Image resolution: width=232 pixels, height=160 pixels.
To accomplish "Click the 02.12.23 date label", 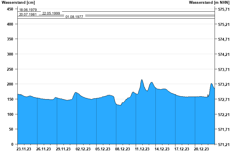I will (x=83, y=149).
